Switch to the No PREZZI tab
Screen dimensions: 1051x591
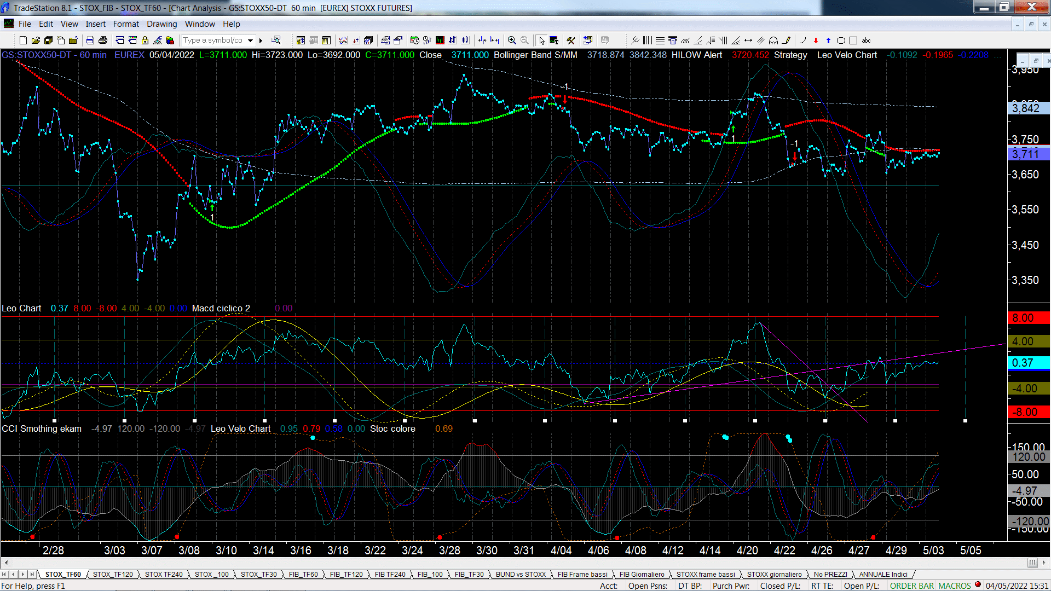click(x=830, y=574)
